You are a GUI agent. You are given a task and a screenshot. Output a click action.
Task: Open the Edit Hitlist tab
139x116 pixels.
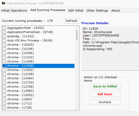(76, 10)
